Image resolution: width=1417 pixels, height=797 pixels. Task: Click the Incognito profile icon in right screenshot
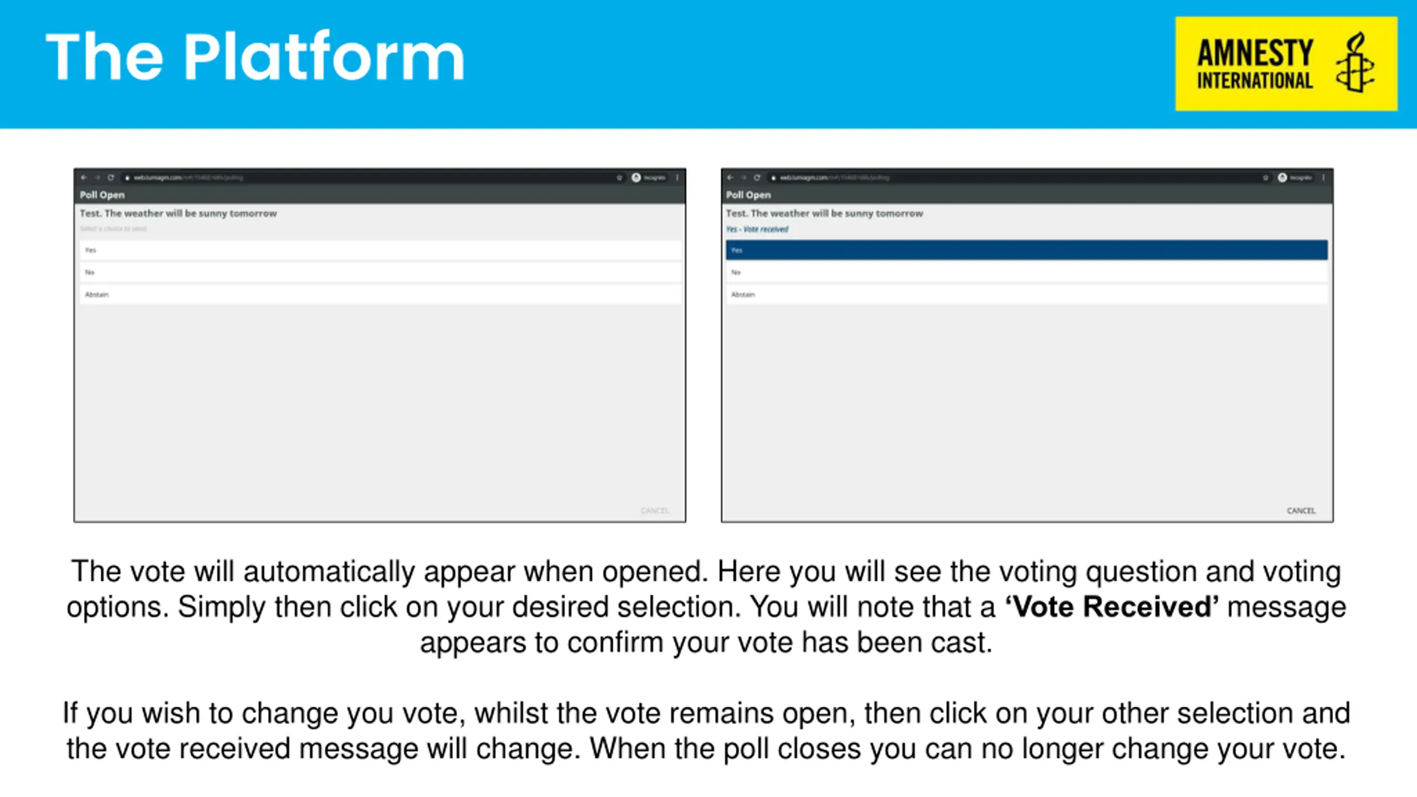click(x=1282, y=178)
